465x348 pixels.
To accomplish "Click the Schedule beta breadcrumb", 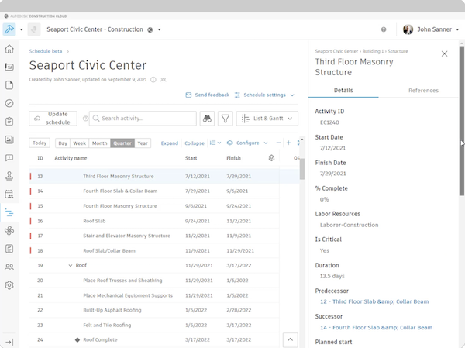I will pyautogui.click(x=46, y=51).
